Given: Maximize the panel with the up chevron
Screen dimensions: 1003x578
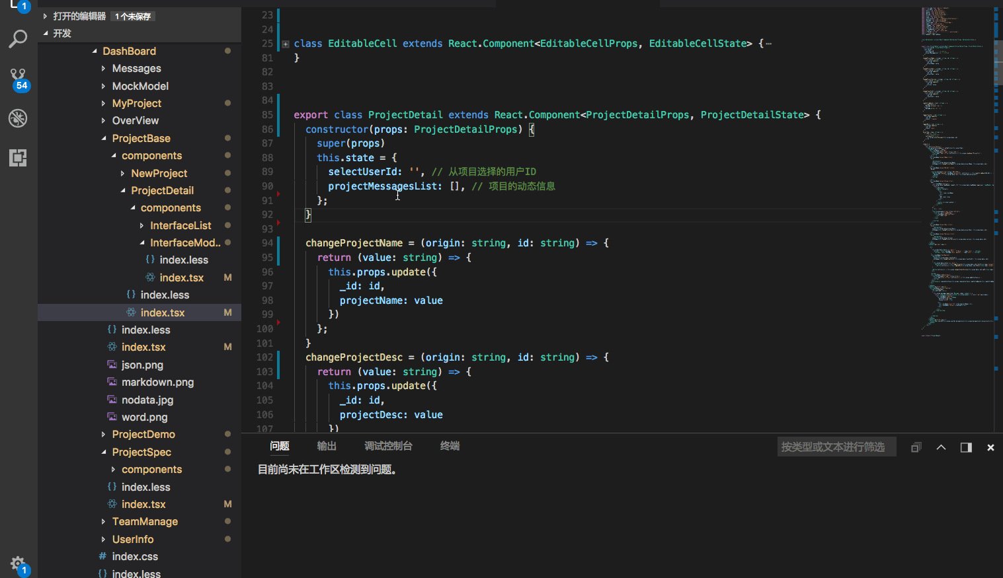Looking at the screenshot, I should pyautogui.click(x=941, y=447).
